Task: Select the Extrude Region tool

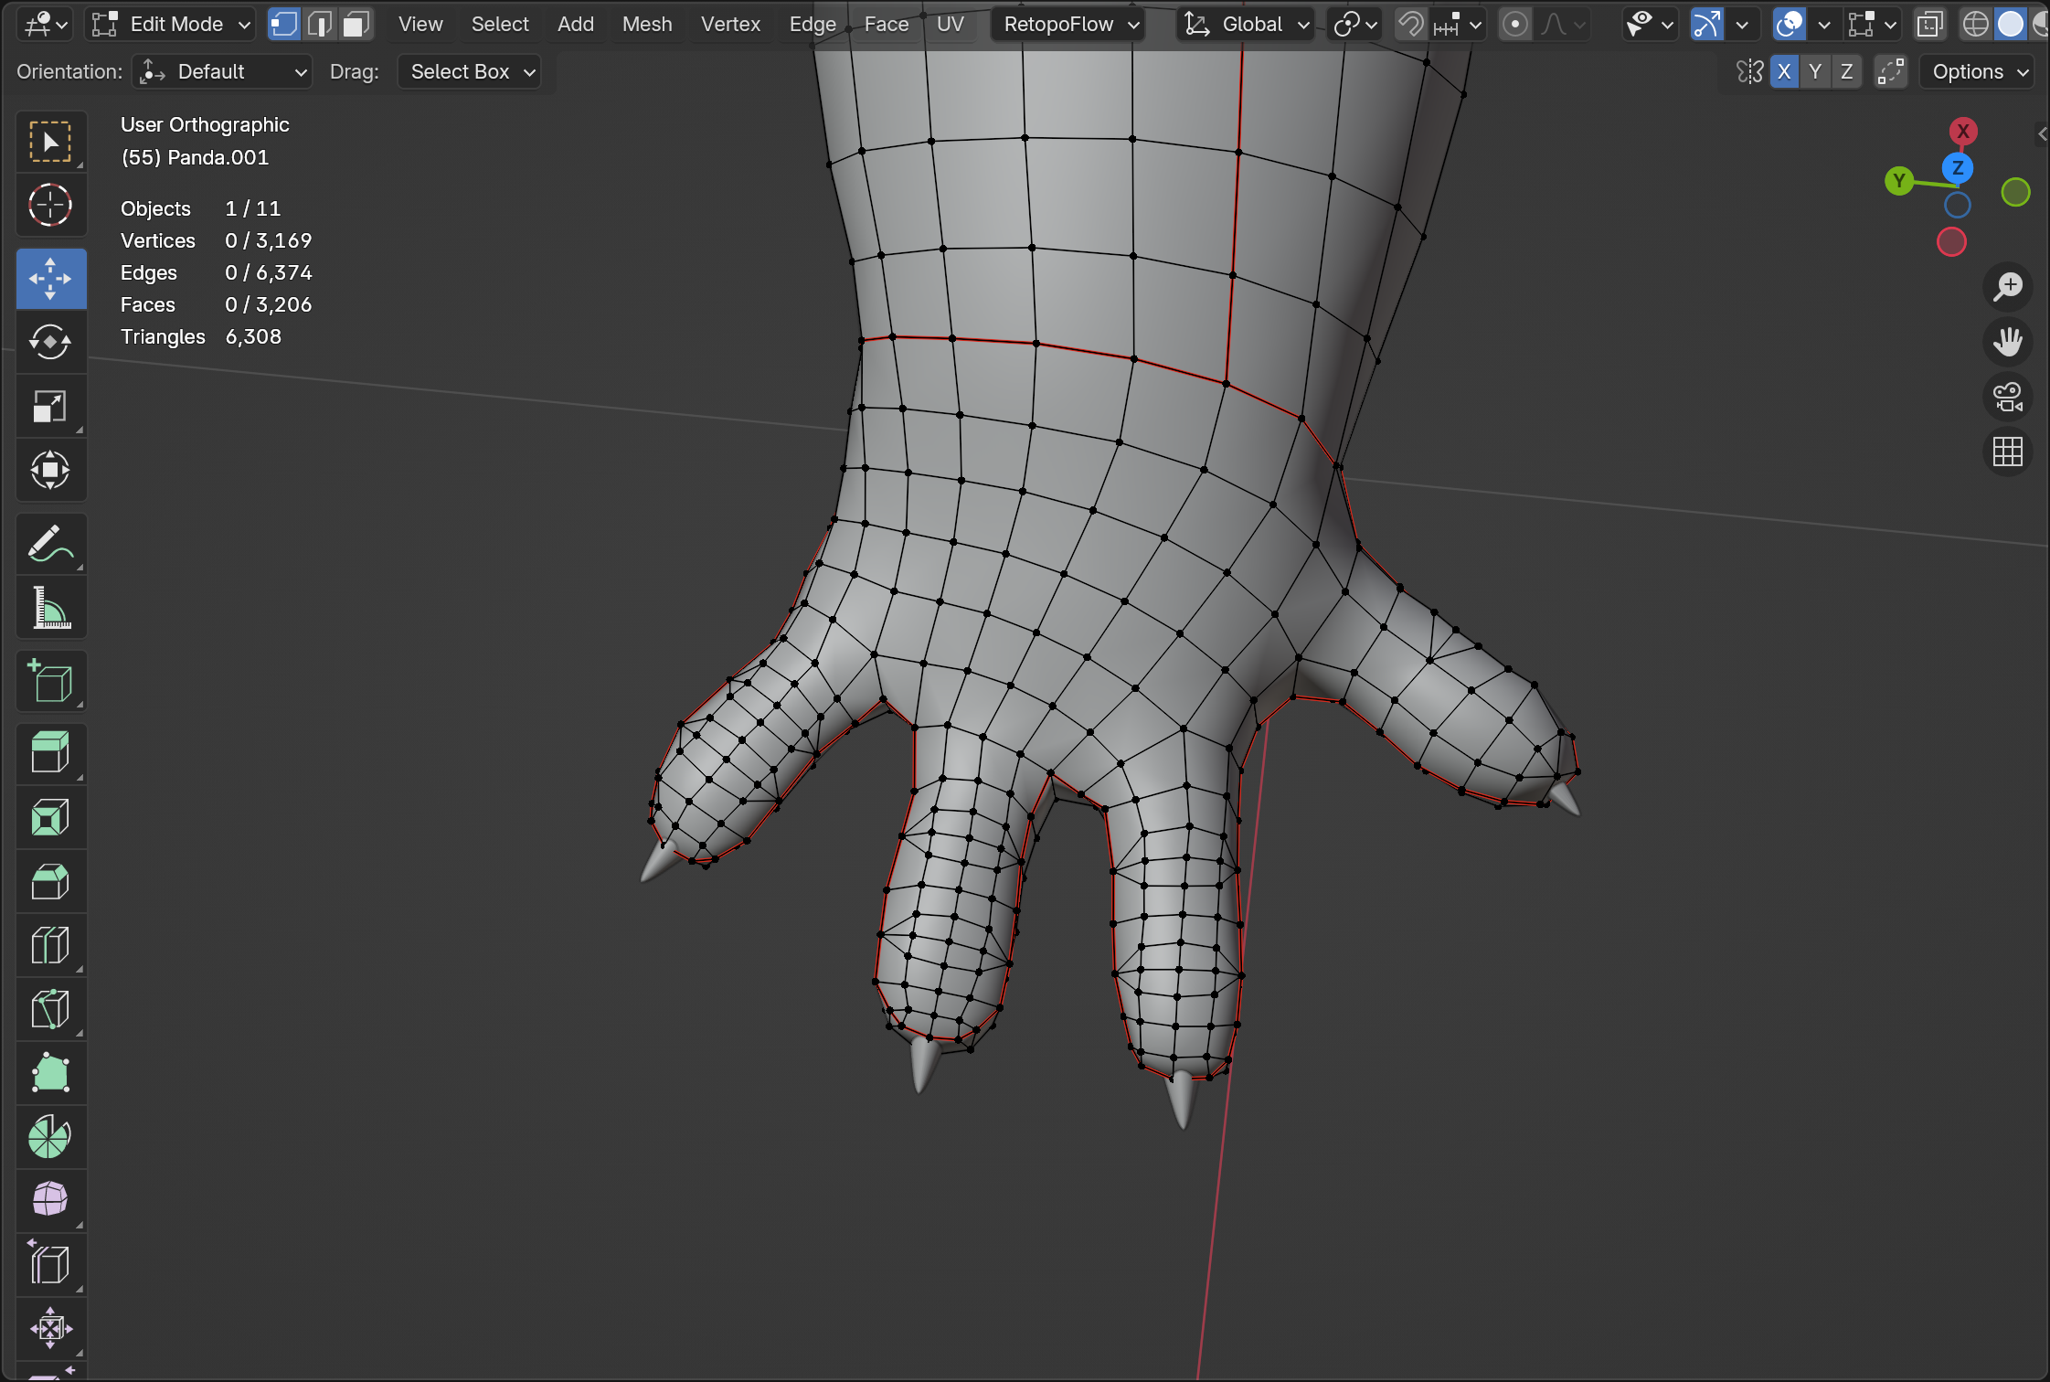Action: click(50, 753)
